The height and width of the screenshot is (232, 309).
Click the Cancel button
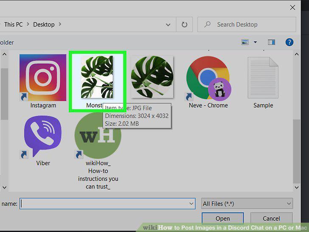(271, 218)
